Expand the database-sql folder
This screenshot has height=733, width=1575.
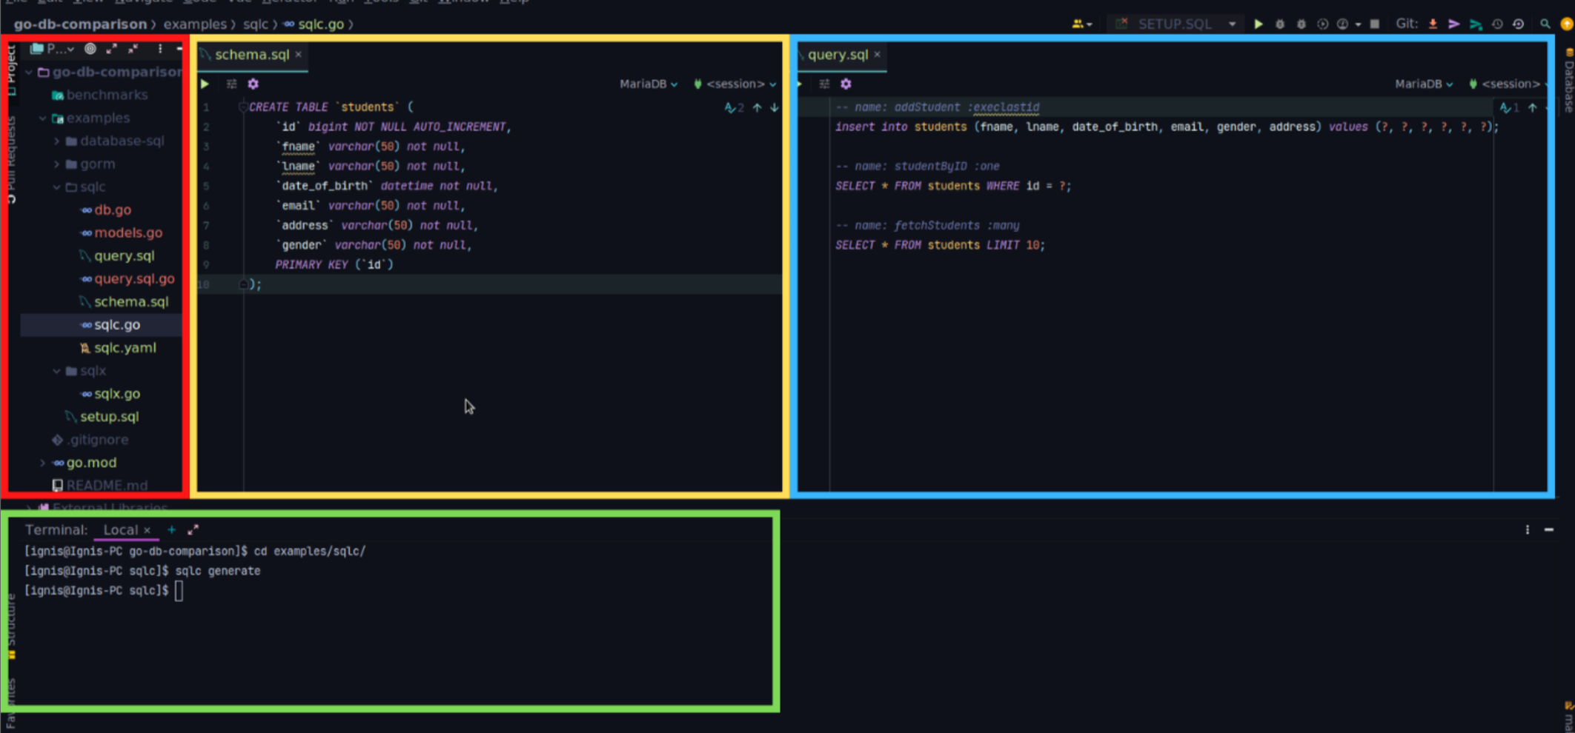pyautogui.click(x=57, y=141)
